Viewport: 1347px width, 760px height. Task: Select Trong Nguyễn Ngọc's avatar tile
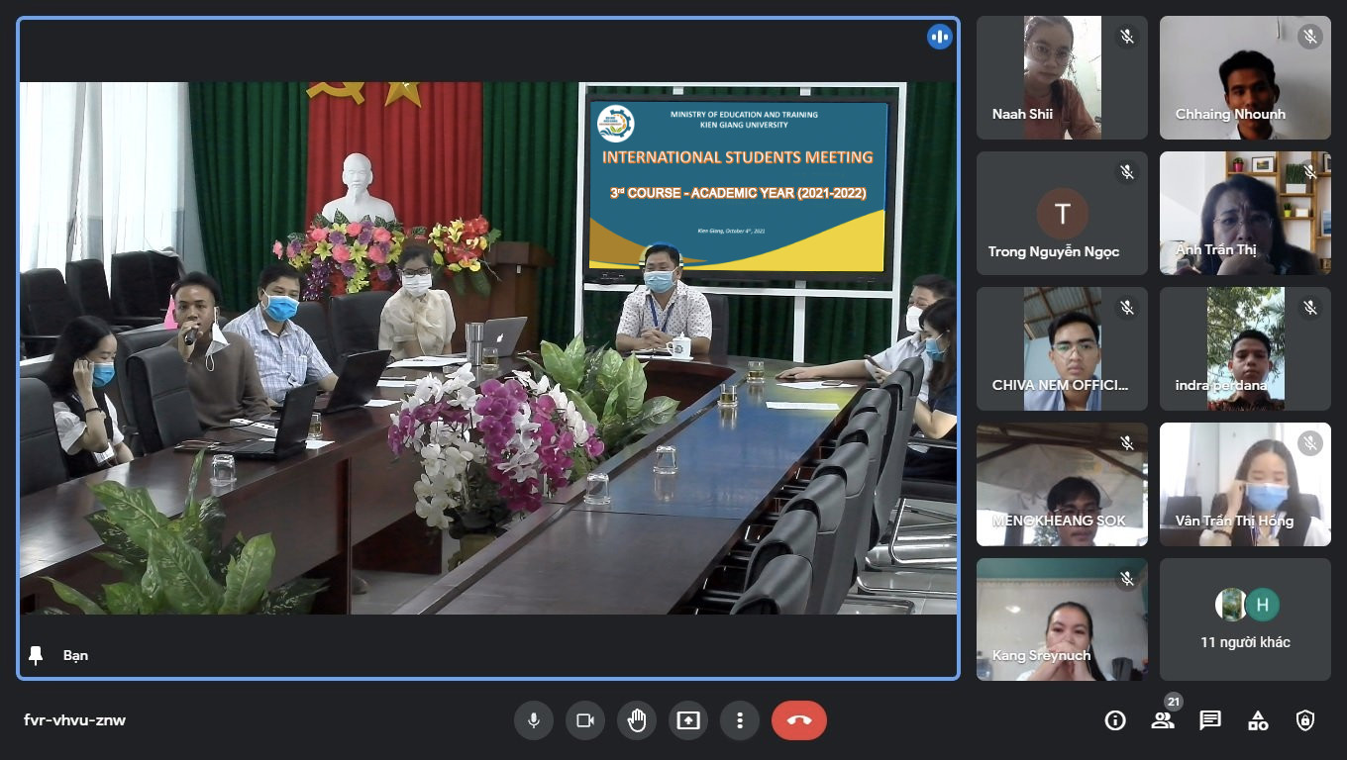tap(1062, 213)
